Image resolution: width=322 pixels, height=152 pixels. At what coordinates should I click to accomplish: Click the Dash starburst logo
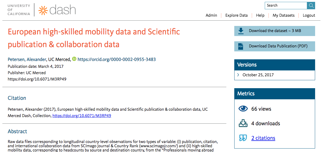tap(43, 10)
